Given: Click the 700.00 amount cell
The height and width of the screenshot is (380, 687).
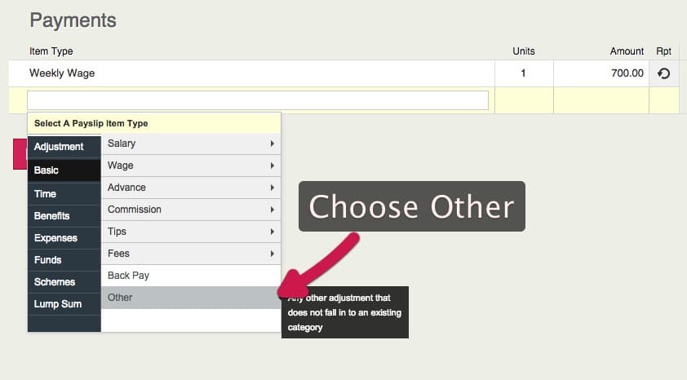Looking at the screenshot, I should pyautogui.click(x=601, y=73).
